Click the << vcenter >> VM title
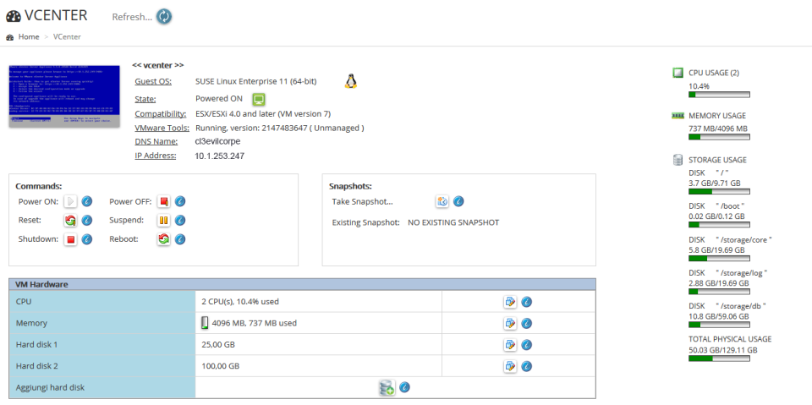812x405 pixels. [x=158, y=65]
